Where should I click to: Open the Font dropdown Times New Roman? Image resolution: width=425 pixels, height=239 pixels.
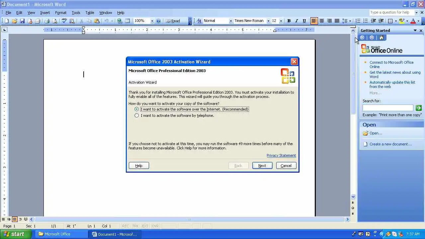268,21
